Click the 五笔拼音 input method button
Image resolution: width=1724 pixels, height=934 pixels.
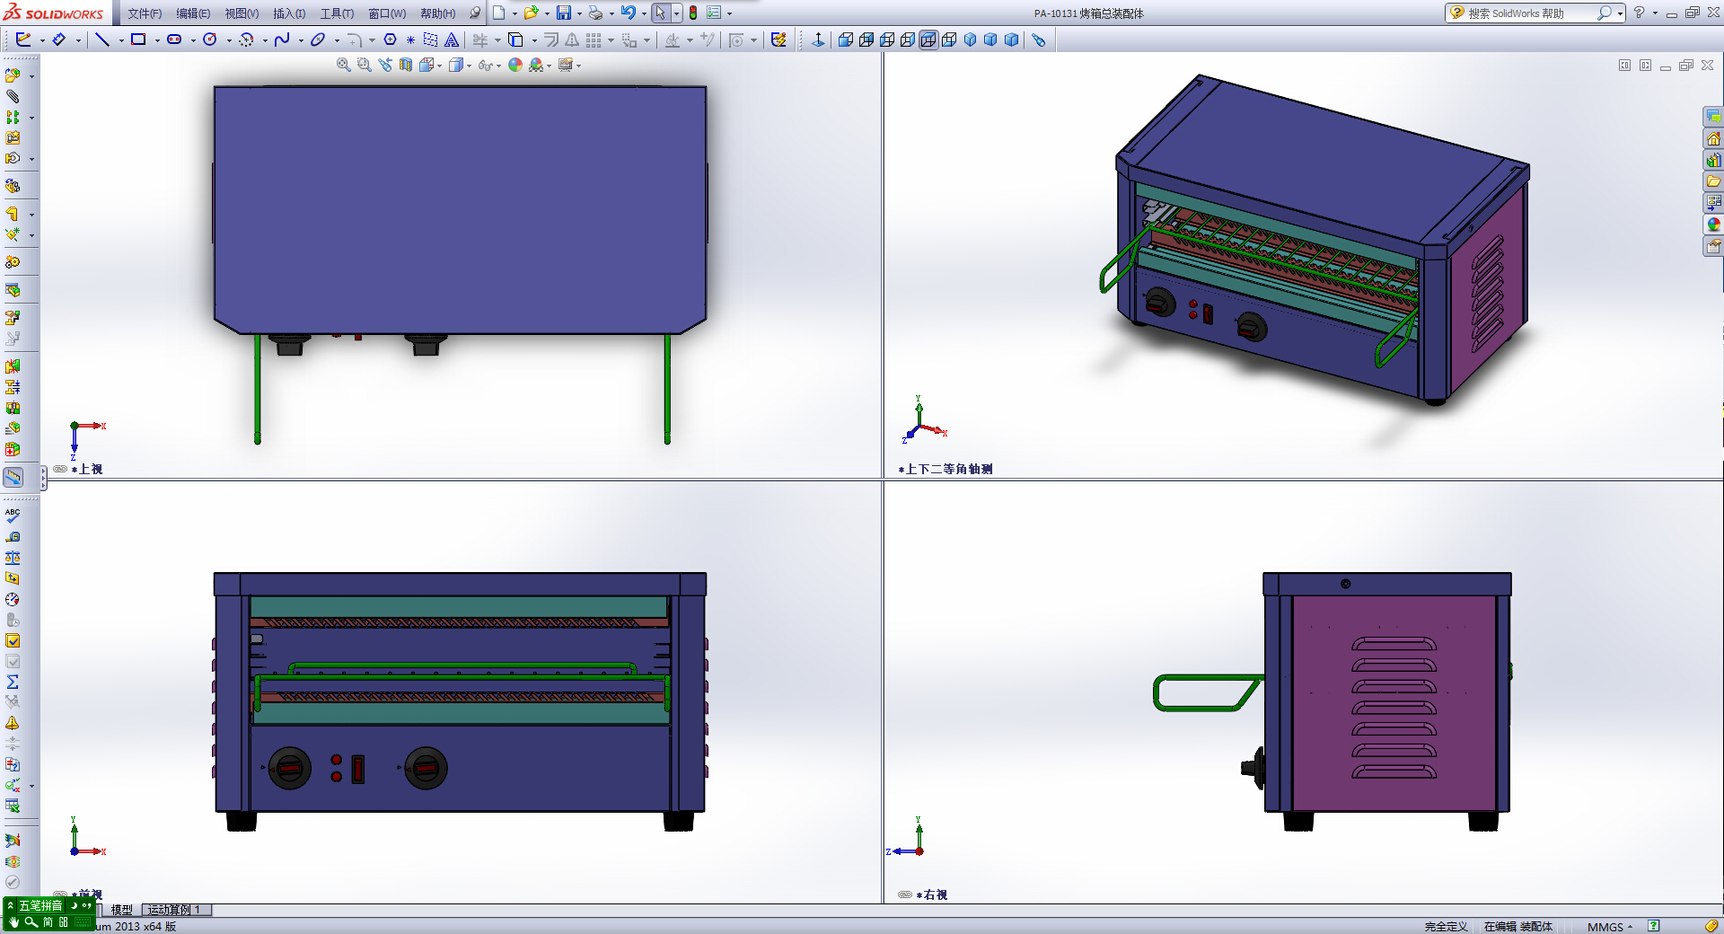click(41, 905)
